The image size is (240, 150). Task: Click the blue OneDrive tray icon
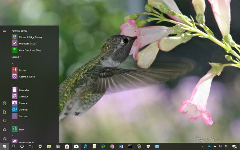click(209, 146)
